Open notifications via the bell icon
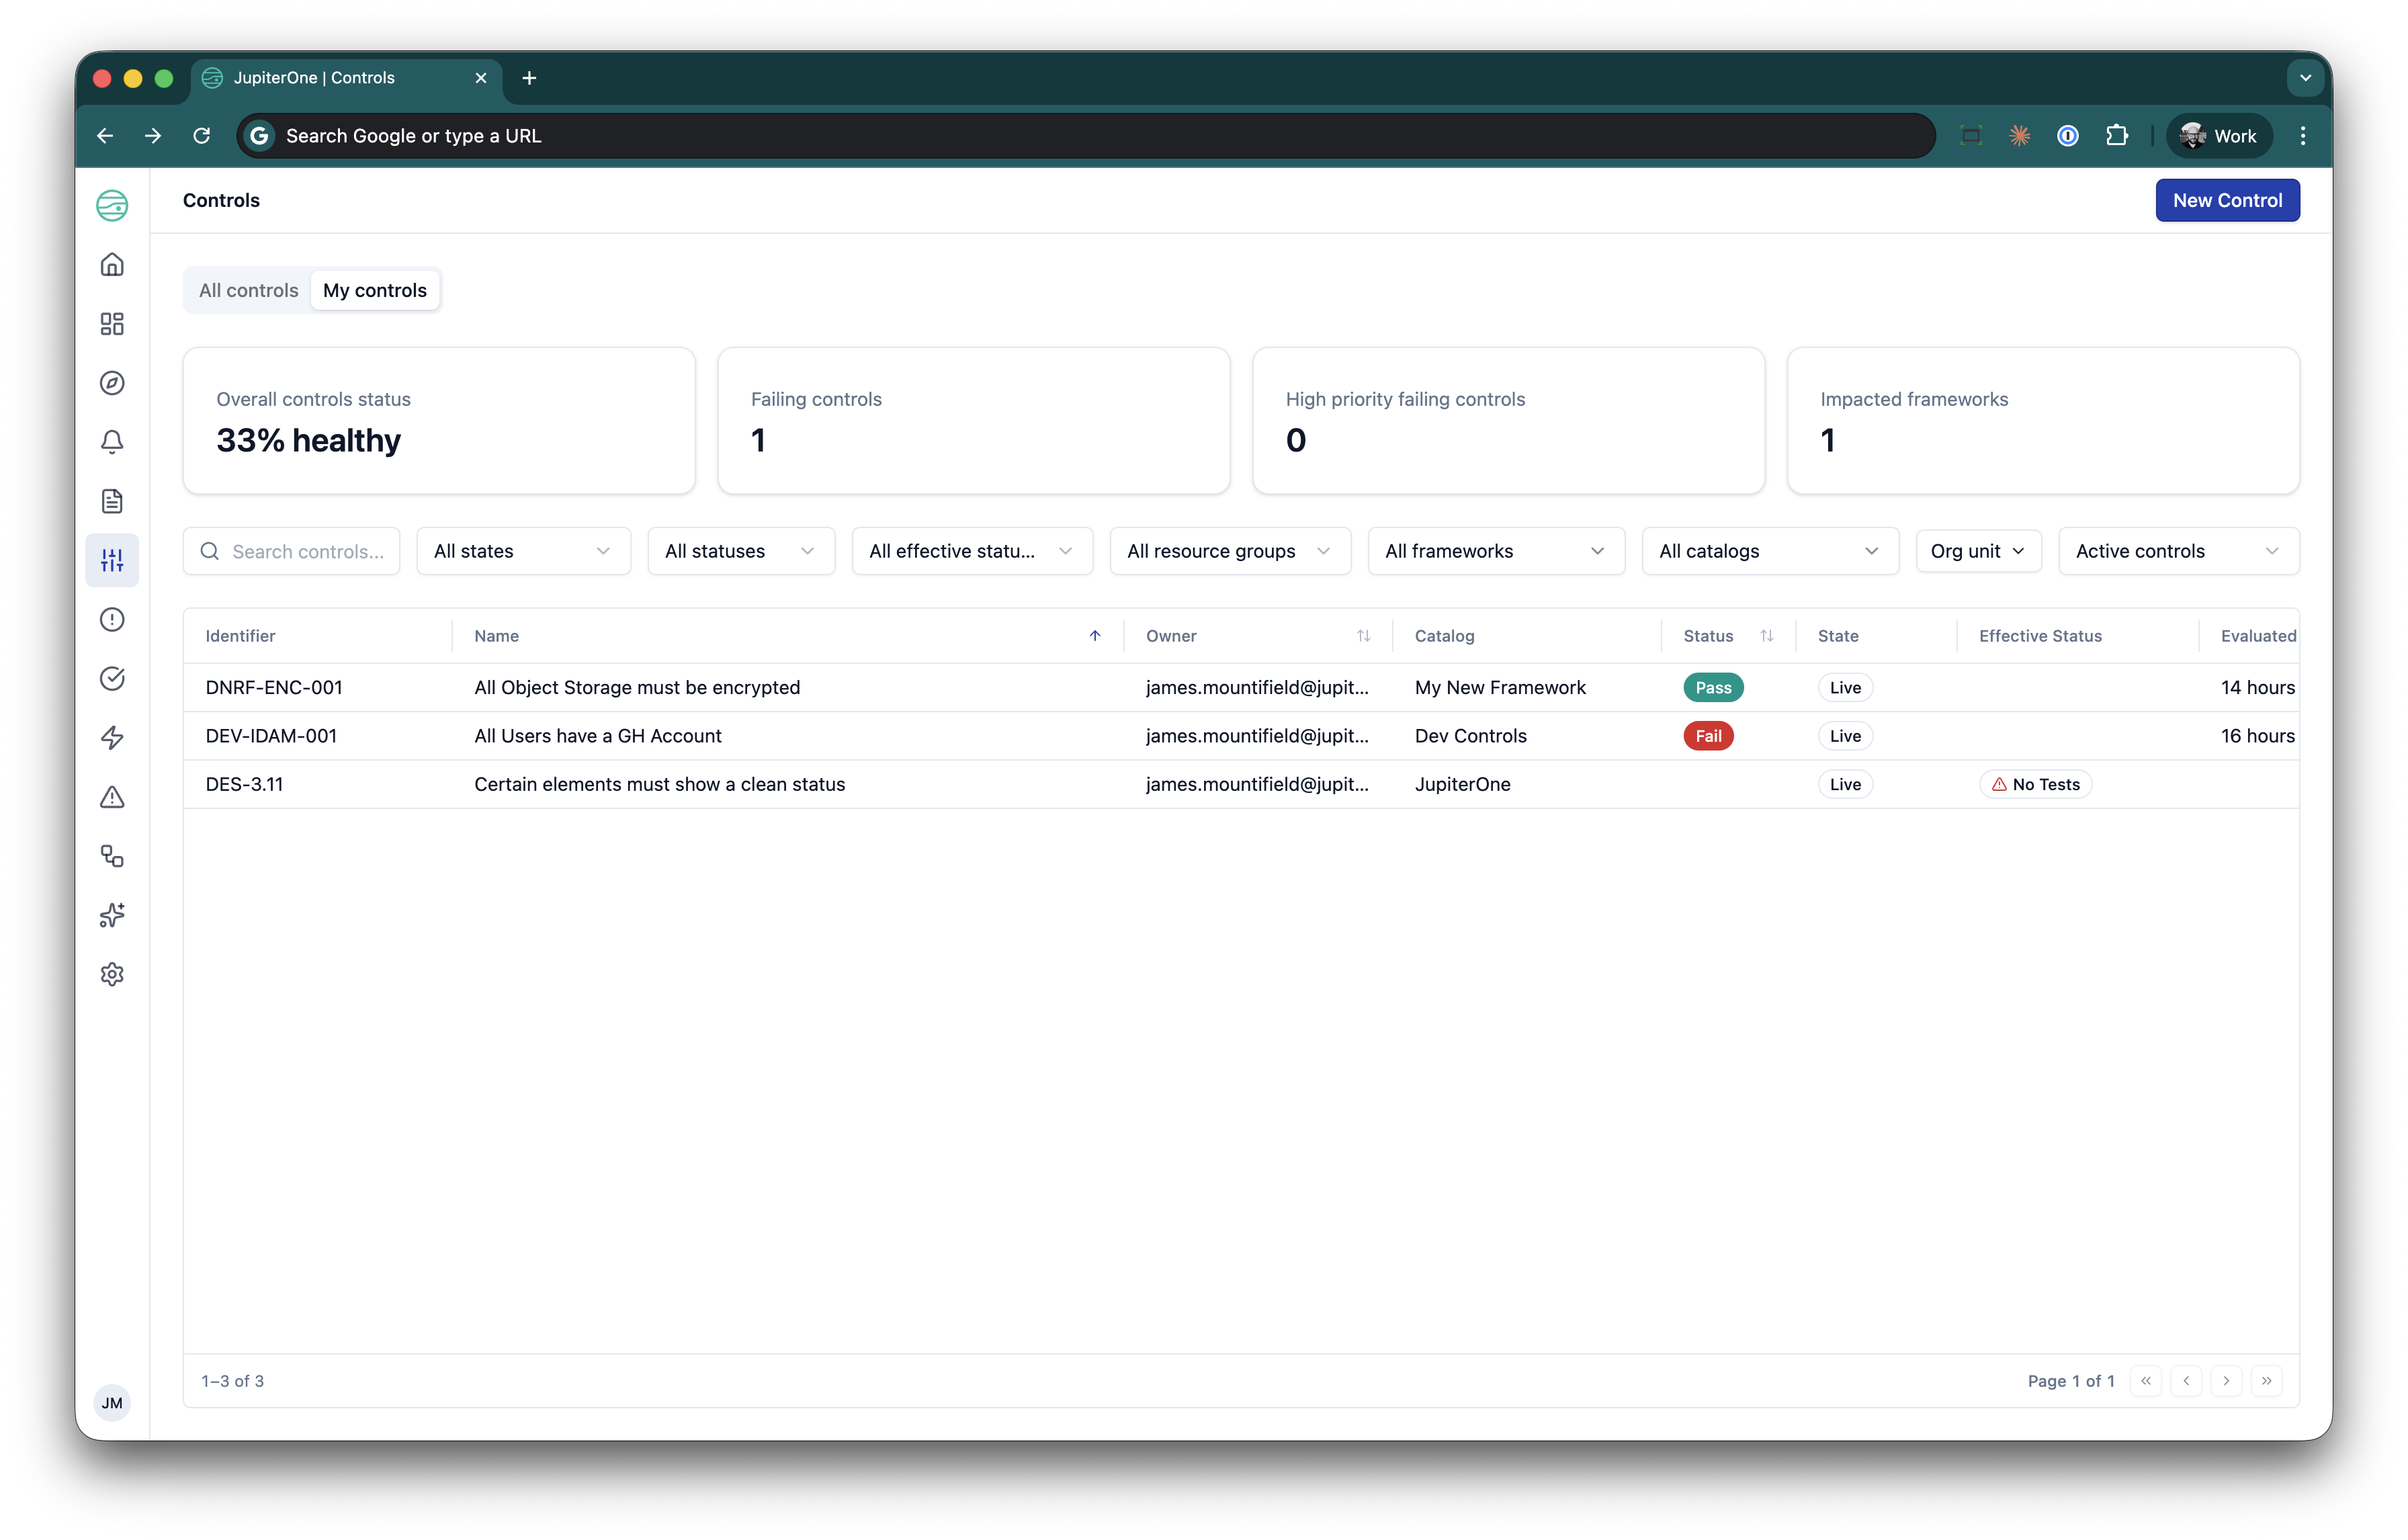This screenshot has height=1540, width=2408. click(112, 442)
